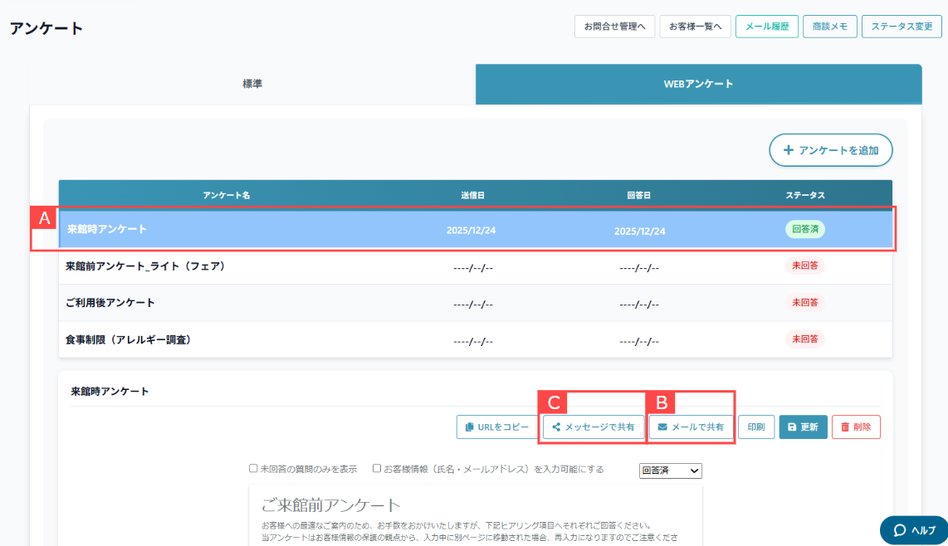Click the 更新 save icon button
The width and height of the screenshot is (948, 546).
pyautogui.click(x=803, y=427)
